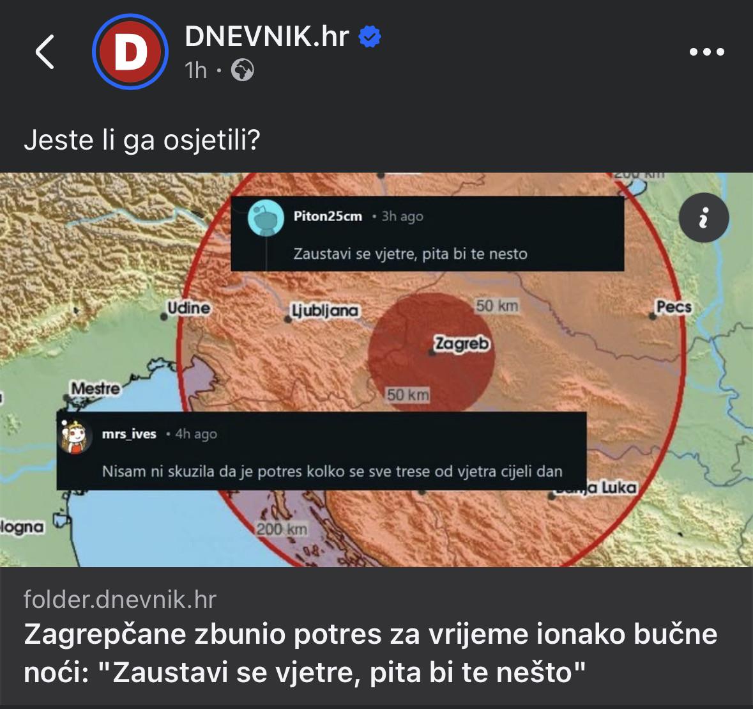Screen dimensions: 753x709
Task: Tap the back arrow
Action: (45, 52)
